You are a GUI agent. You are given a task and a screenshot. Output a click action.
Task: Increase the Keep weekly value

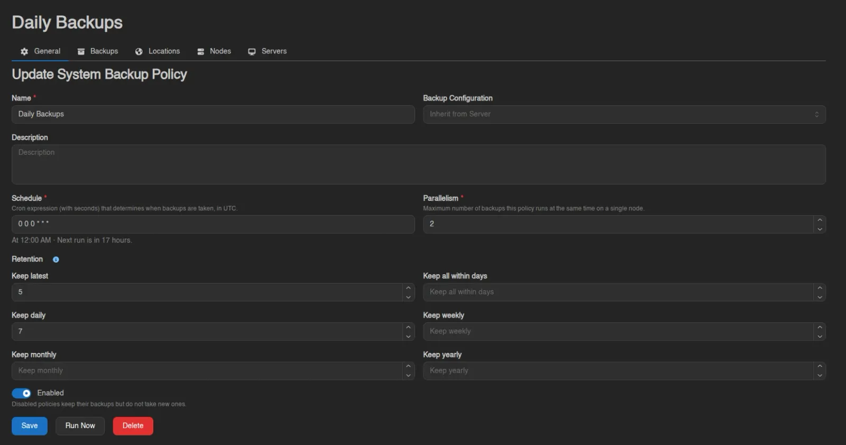(x=820, y=327)
